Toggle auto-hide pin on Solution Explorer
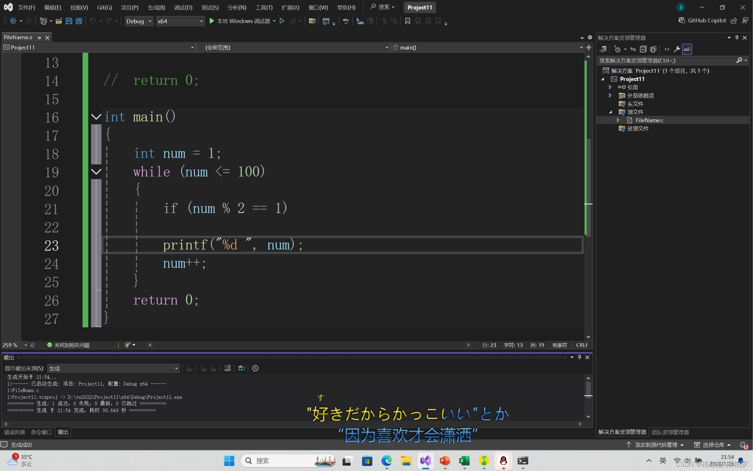The height and width of the screenshot is (471, 753). 737,38
